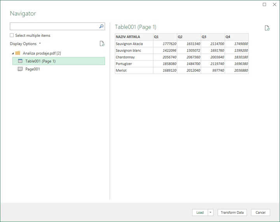This screenshot has width=280, height=222.
Task: Click the Chardonnay cell
Action: click(x=134, y=57)
